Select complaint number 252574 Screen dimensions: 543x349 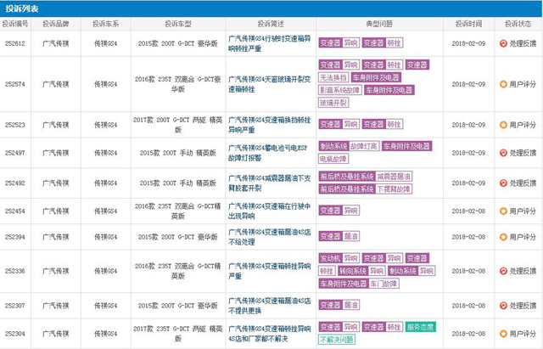coord(15,84)
